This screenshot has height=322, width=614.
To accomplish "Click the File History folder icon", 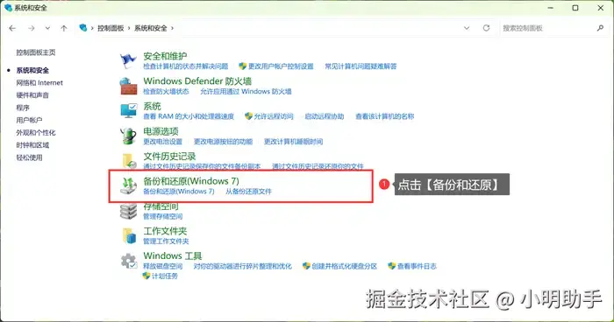I will tap(129, 161).
